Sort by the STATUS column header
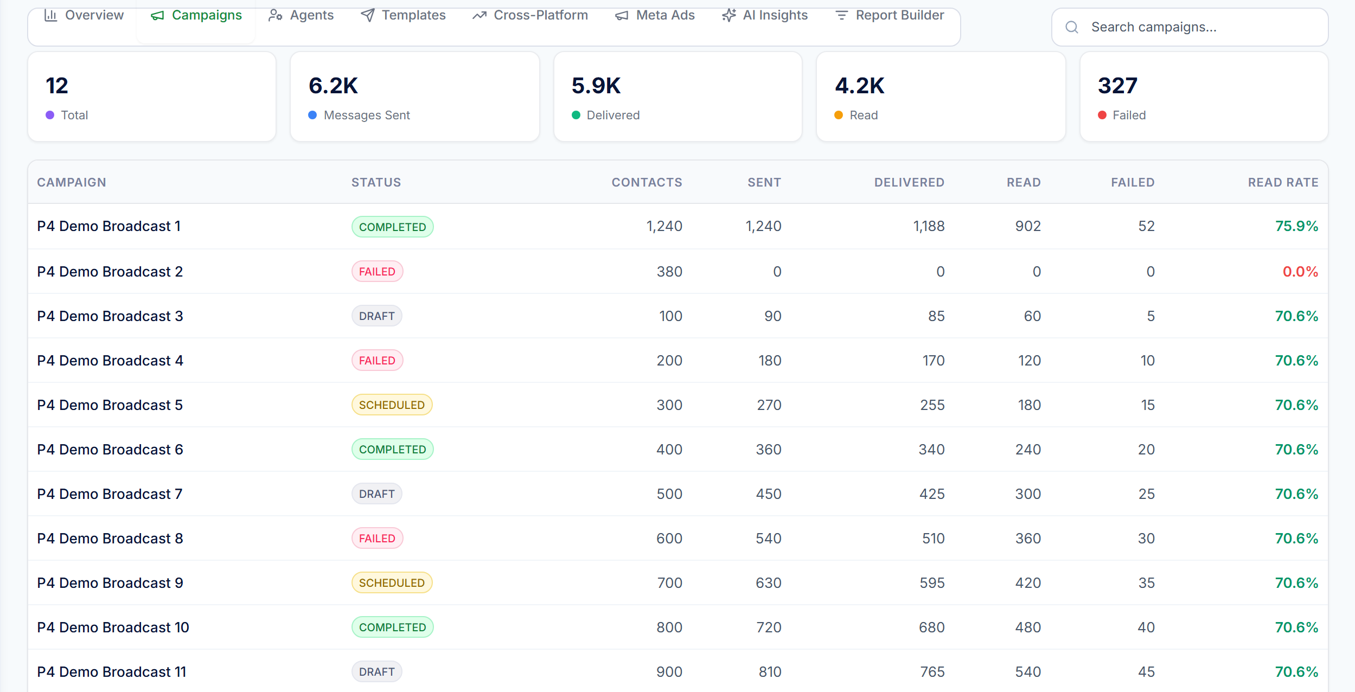Viewport: 1355px width, 692px height. coord(376,182)
